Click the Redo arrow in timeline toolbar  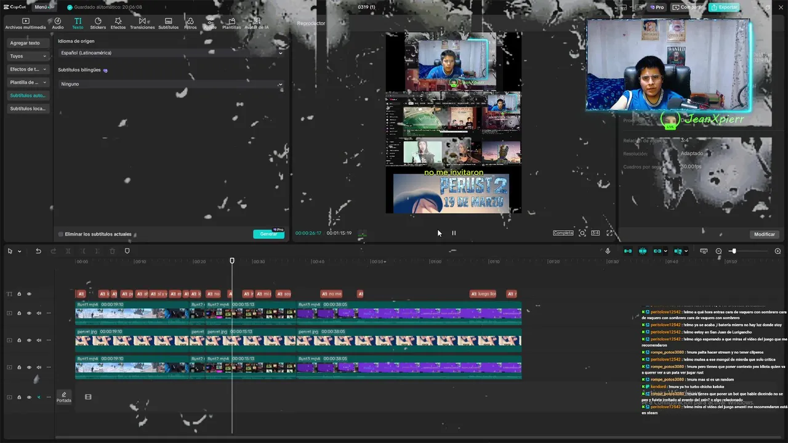click(53, 251)
